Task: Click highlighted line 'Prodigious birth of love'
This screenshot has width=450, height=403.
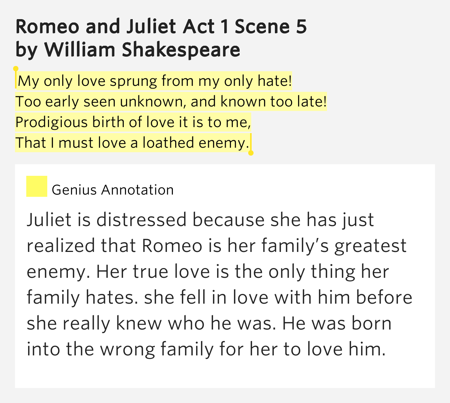Action: click(133, 122)
